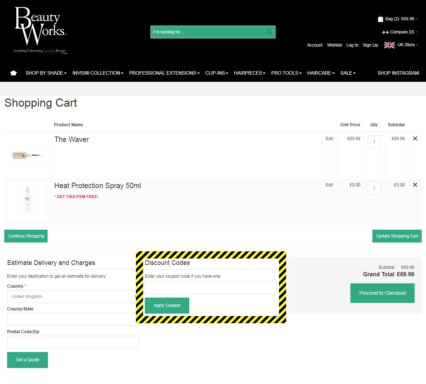Click the Beauty Works logo
The image size is (426, 384).
pyautogui.click(x=40, y=31)
